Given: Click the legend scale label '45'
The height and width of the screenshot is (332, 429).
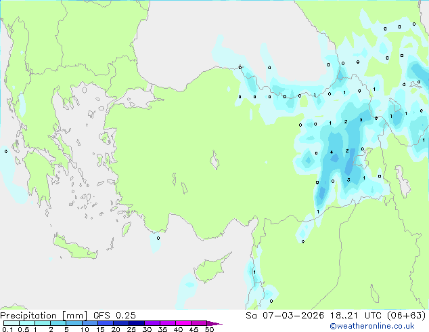Looking at the screenshot, I should pos(194,329).
